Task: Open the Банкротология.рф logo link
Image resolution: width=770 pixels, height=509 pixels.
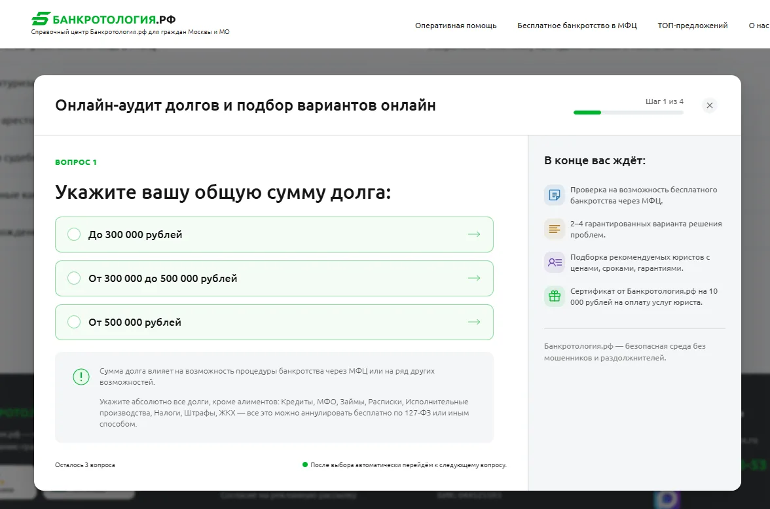Action: click(x=103, y=19)
